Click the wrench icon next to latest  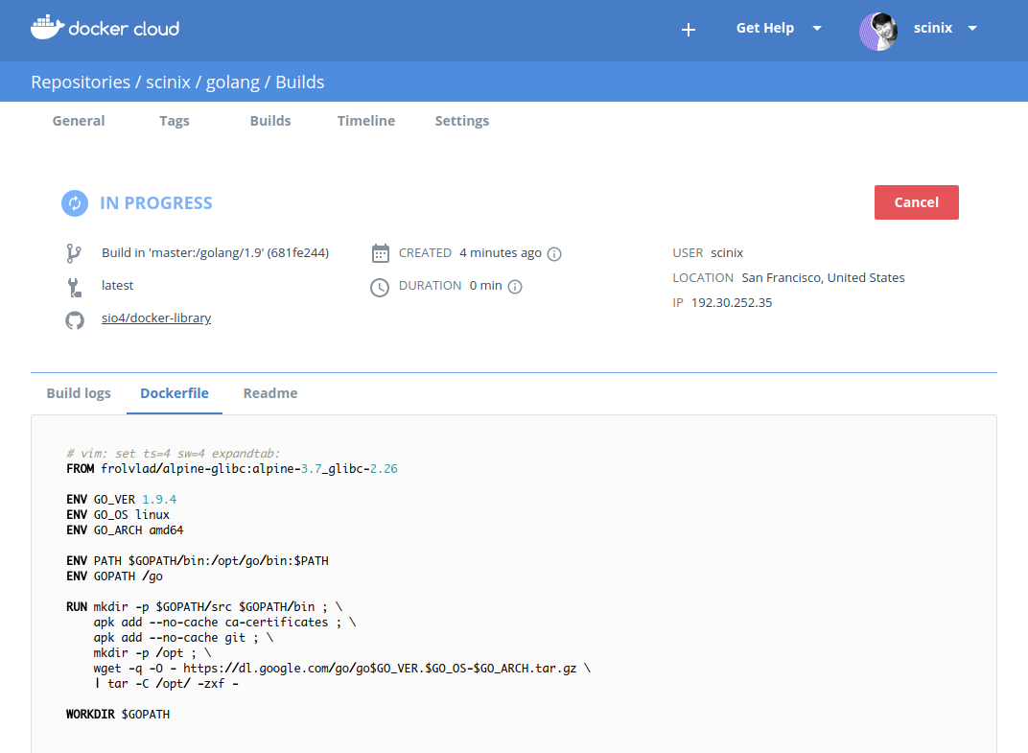coord(74,286)
